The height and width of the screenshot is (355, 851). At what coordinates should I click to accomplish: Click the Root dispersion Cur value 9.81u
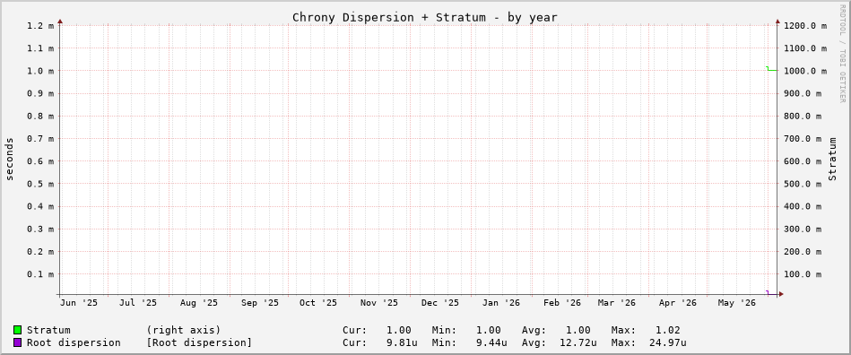click(x=402, y=343)
